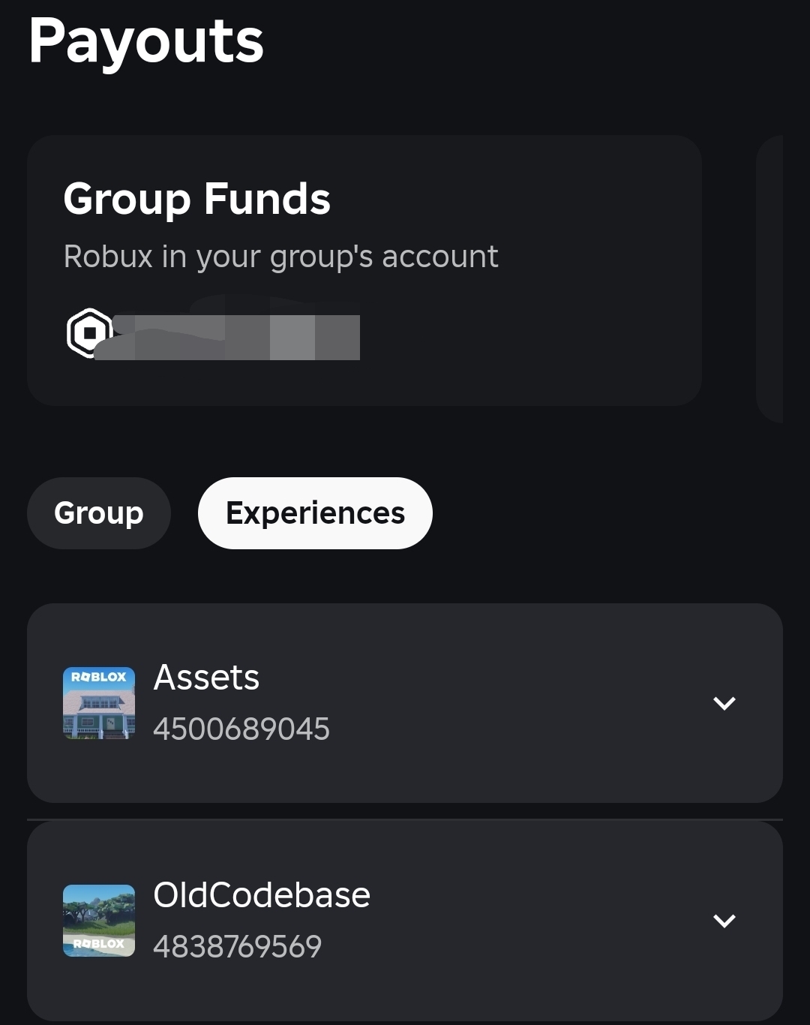Select the OldCodebase ID 4838769569
Image resolution: width=810 pixels, height=1025 pixels.
(x=238, y=947)
